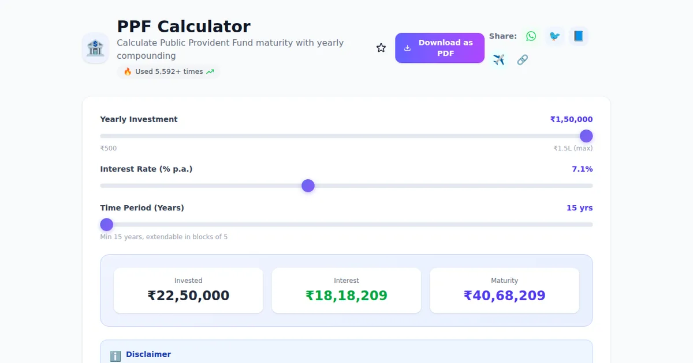Share the calculator via Telegram
The image size is (693, 363).
click(498, 59)
